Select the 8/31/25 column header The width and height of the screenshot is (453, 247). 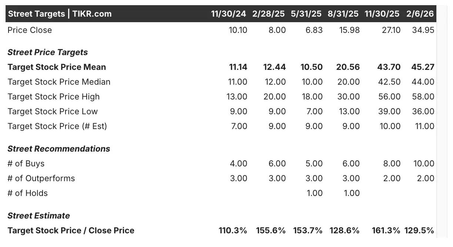pyautogui.click(x=343, y=14)
